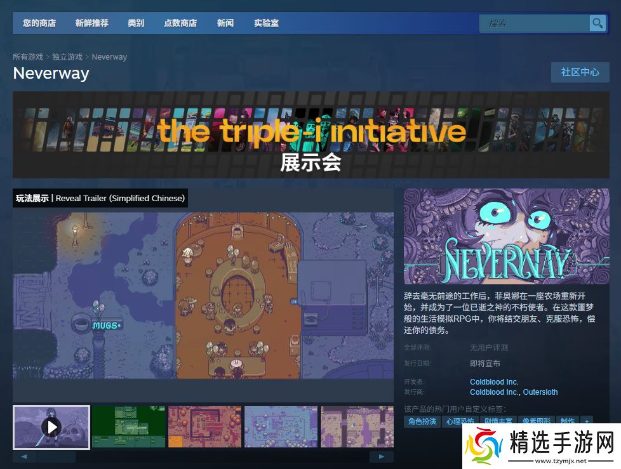
Task: Click the Neverway capsule header image
Action: click(506, 236)
